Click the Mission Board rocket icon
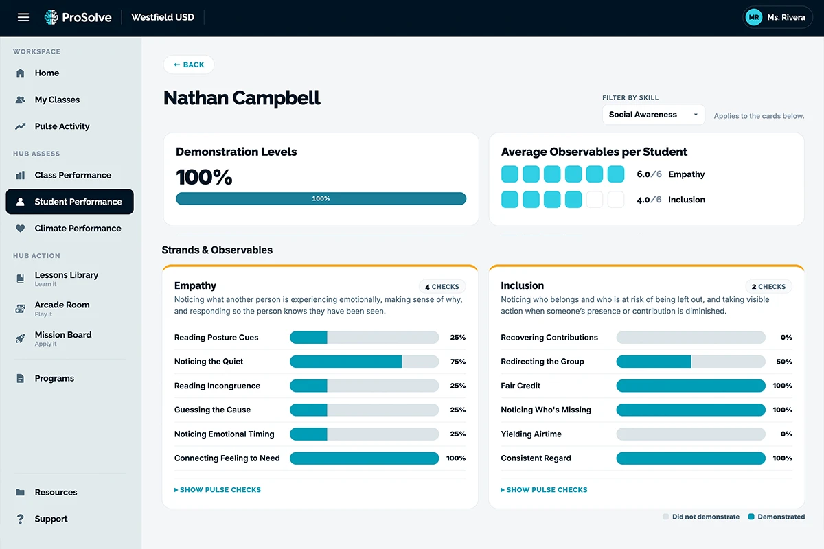 coord(21,338)
